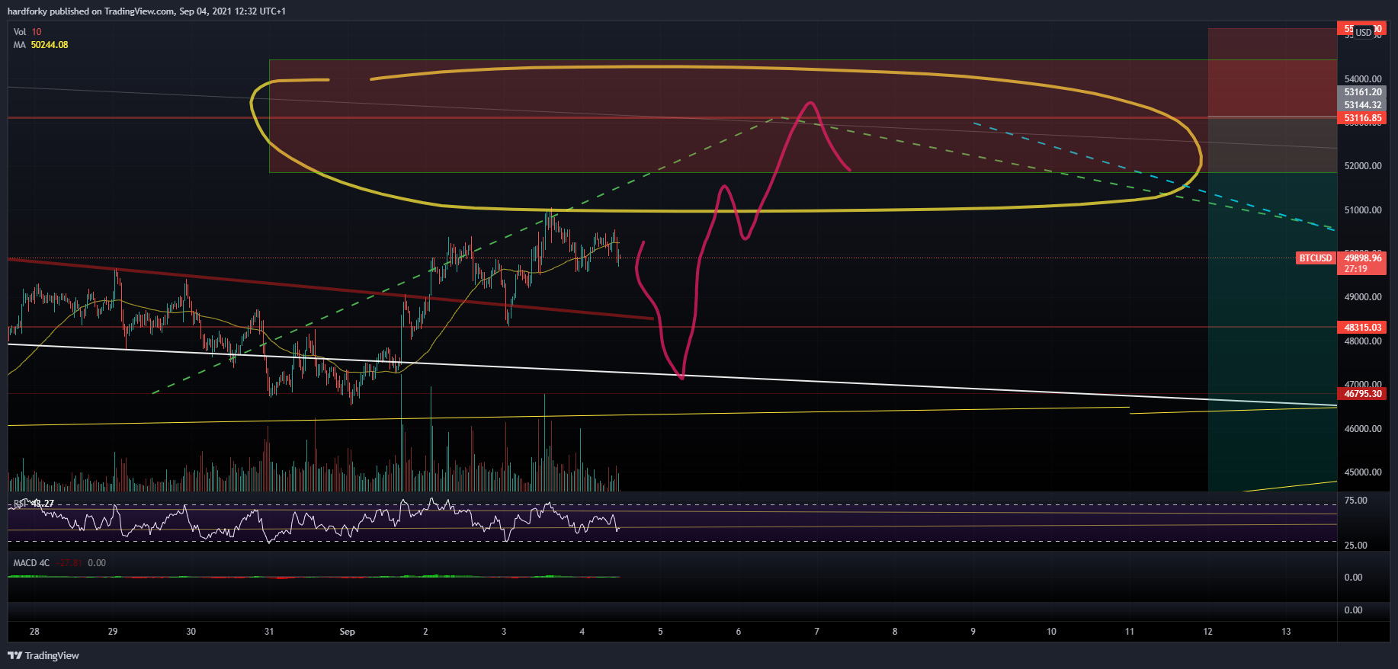Click the MACD value -27.81

70,563
